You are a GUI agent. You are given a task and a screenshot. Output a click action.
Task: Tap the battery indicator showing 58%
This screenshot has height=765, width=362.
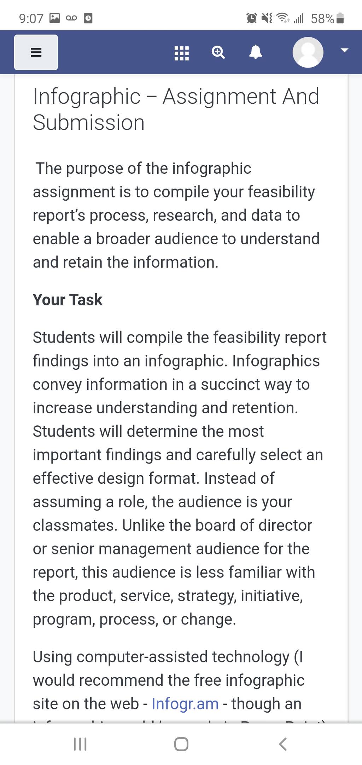tap(327, 18)
